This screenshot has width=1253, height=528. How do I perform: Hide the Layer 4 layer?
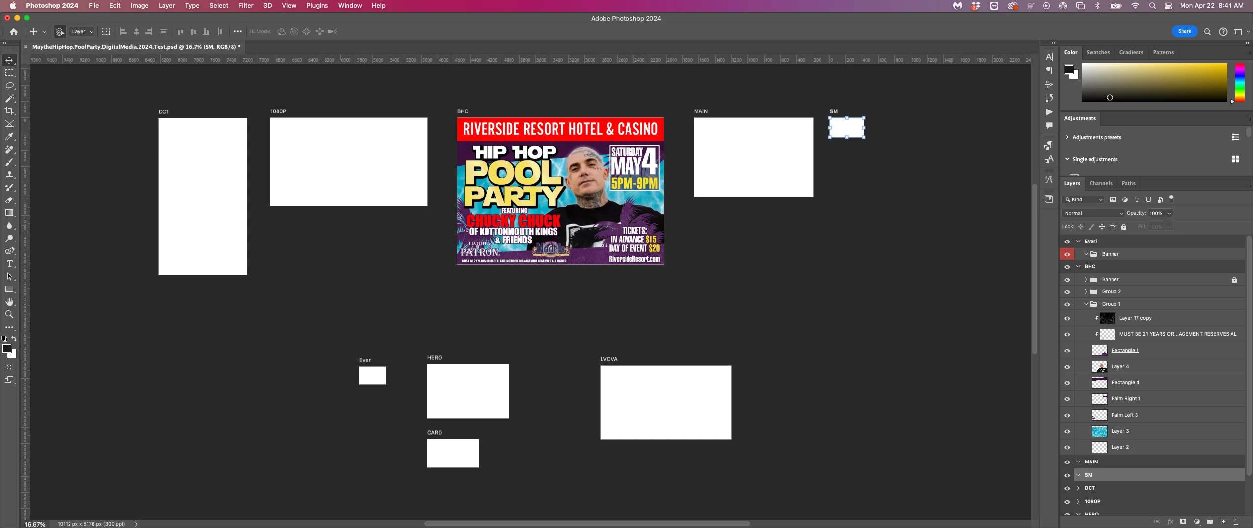(1067, 367)
